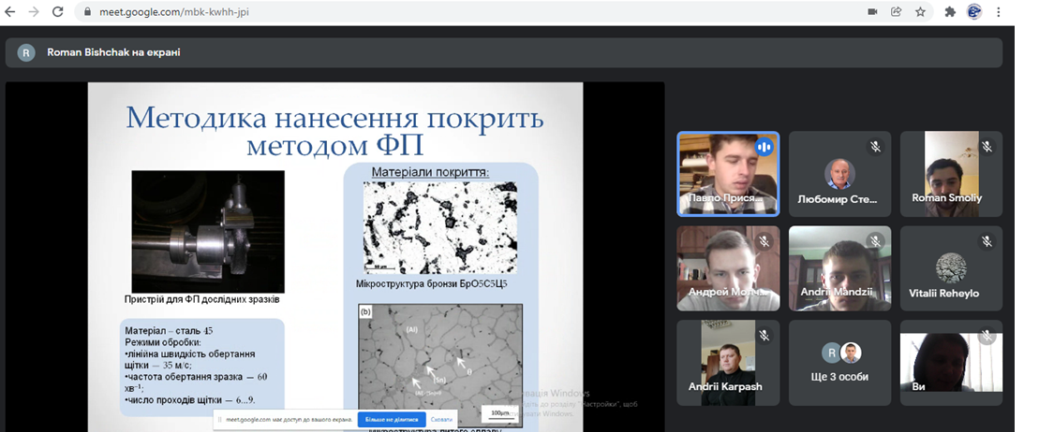This screenshot has height=432, width=1039.
Task: Reload the Google Meet page
Action: 58,12
